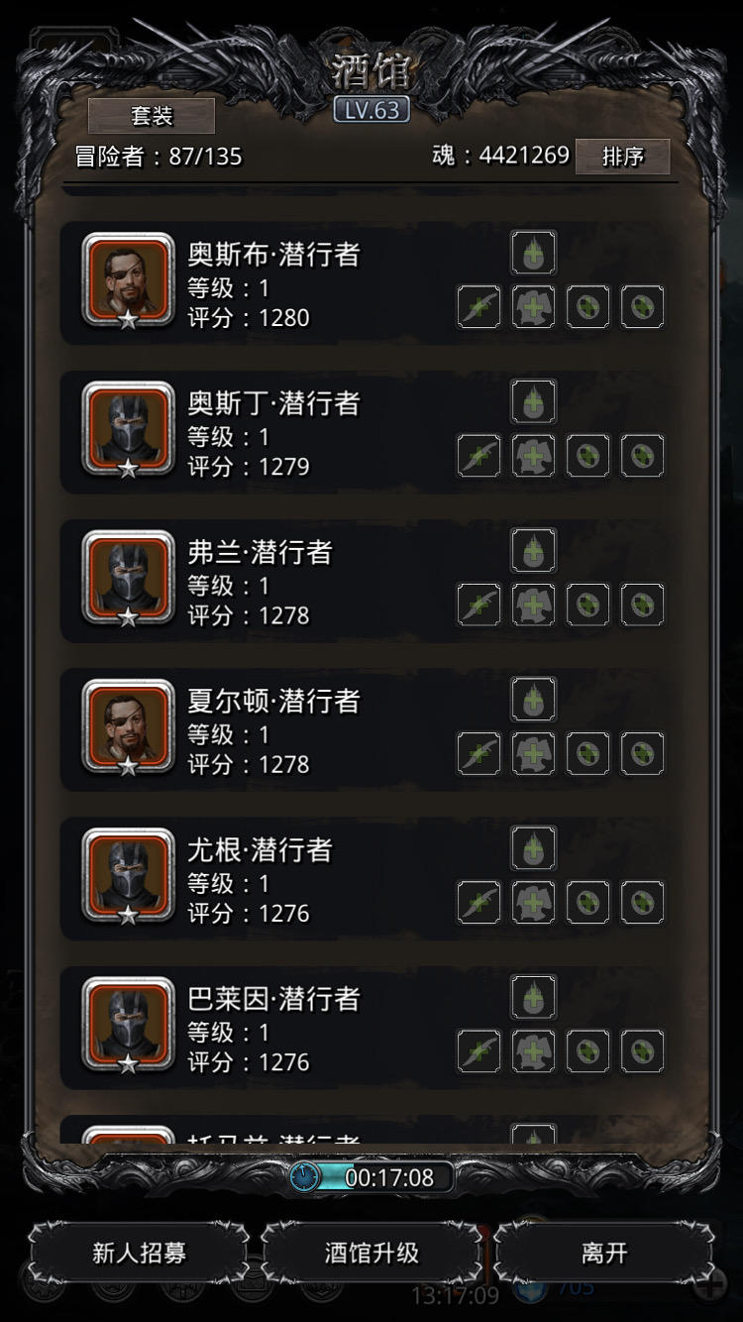
Task: Tap the weapon slot icon for 巴莱因·潜行者
Action: 479,1050
